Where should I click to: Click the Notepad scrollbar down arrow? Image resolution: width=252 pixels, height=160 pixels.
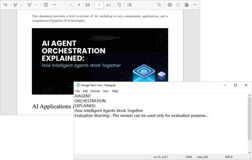tap(249, 152)
